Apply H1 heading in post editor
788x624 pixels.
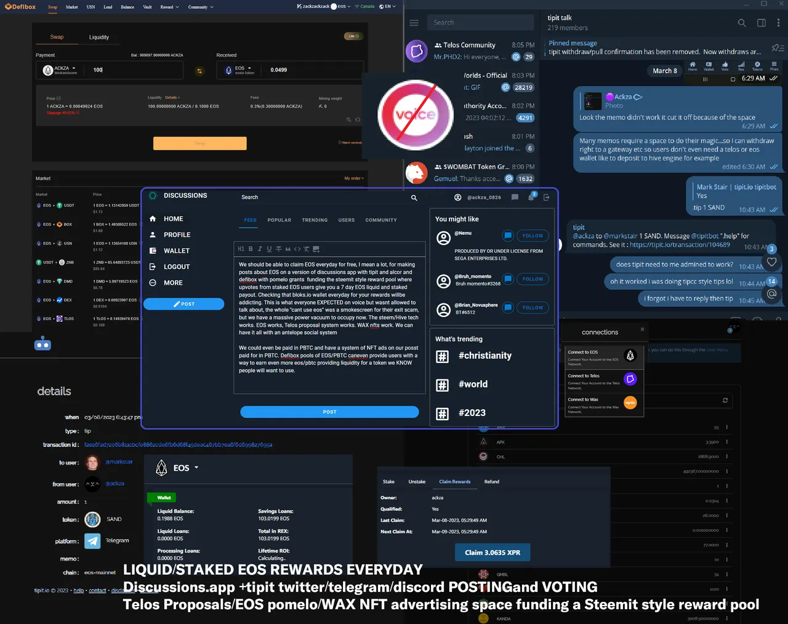click(x=241, y=249)
